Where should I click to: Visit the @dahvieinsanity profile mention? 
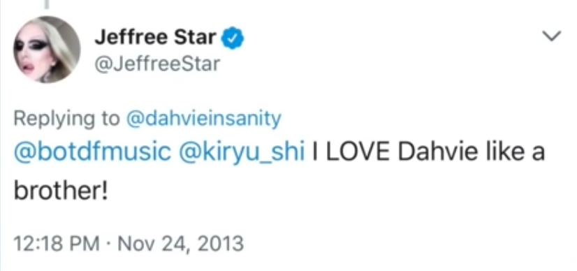pos(203,119)
